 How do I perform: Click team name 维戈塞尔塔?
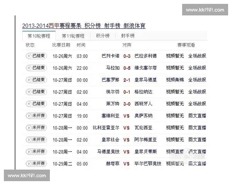point(146,68)
